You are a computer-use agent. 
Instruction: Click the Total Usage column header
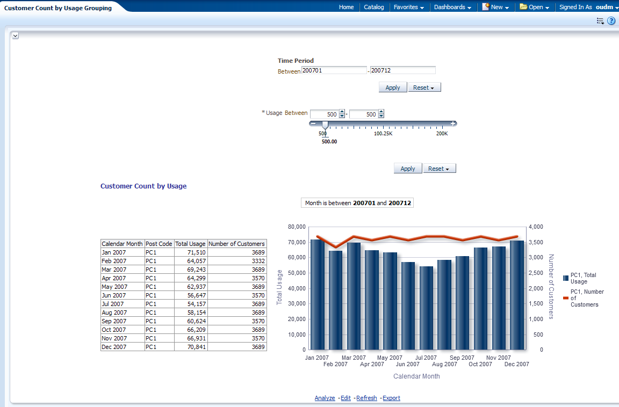191,244
